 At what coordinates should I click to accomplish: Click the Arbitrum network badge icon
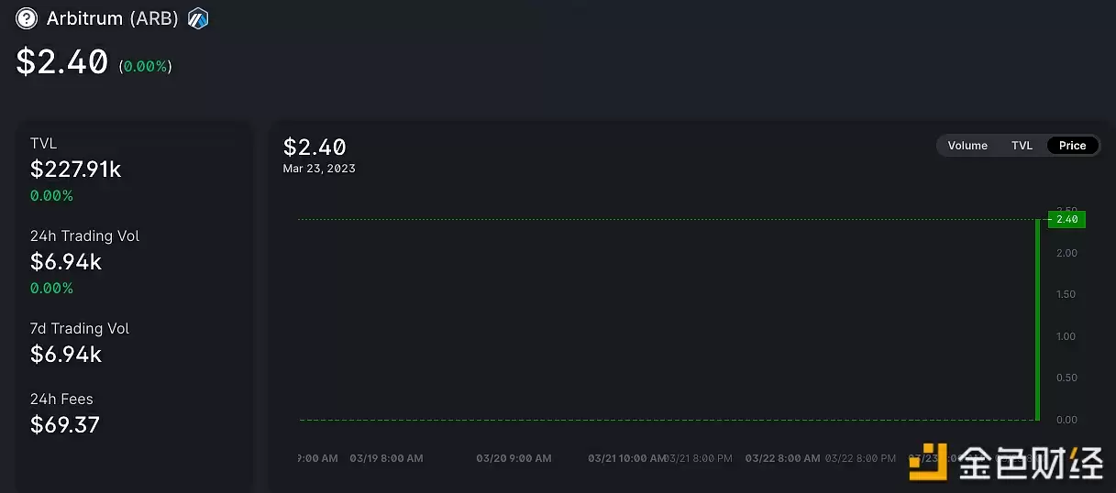click(198, 18)
